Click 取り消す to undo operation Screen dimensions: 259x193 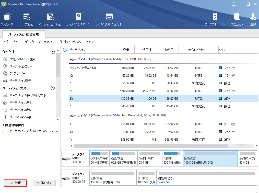pos(44,183)
